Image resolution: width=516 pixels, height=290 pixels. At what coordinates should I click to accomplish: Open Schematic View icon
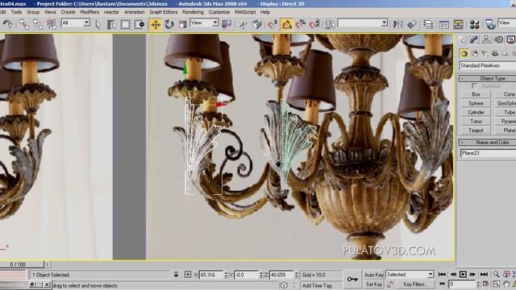pos(458,24)
